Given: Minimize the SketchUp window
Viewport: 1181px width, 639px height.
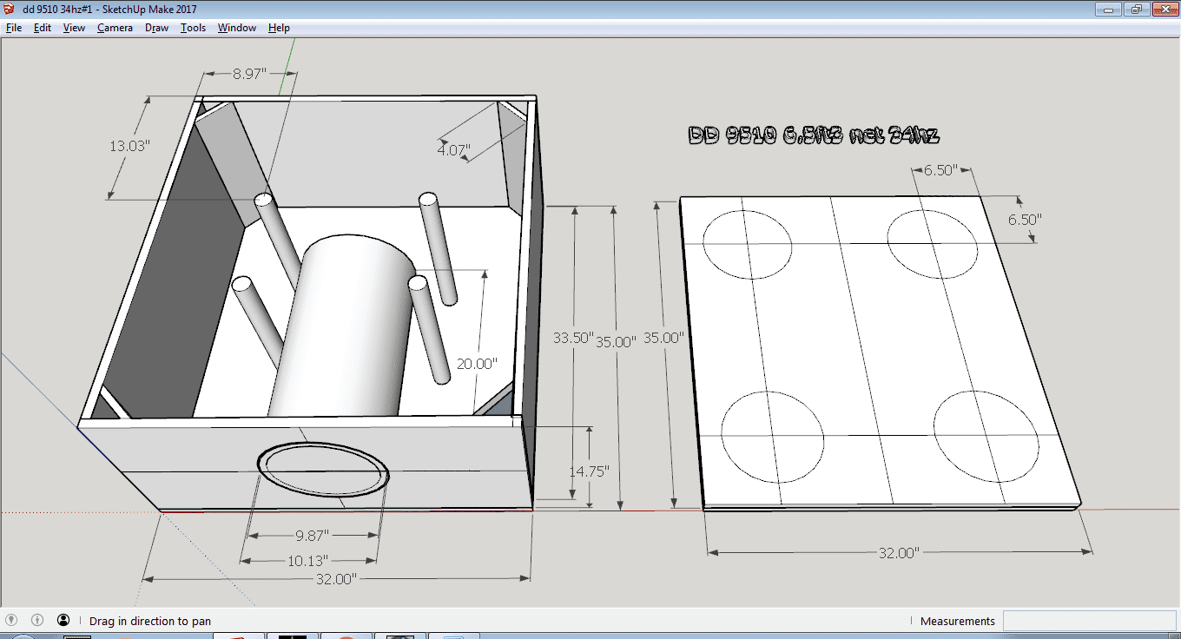Looking at the screenshot, I should (1108, 10).
